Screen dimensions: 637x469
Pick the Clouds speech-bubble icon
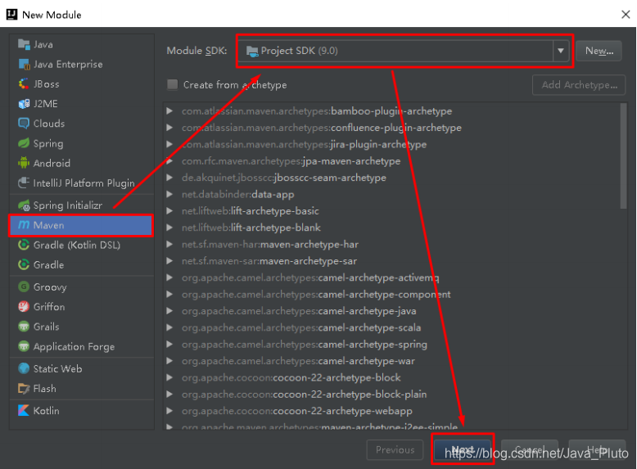24,124
